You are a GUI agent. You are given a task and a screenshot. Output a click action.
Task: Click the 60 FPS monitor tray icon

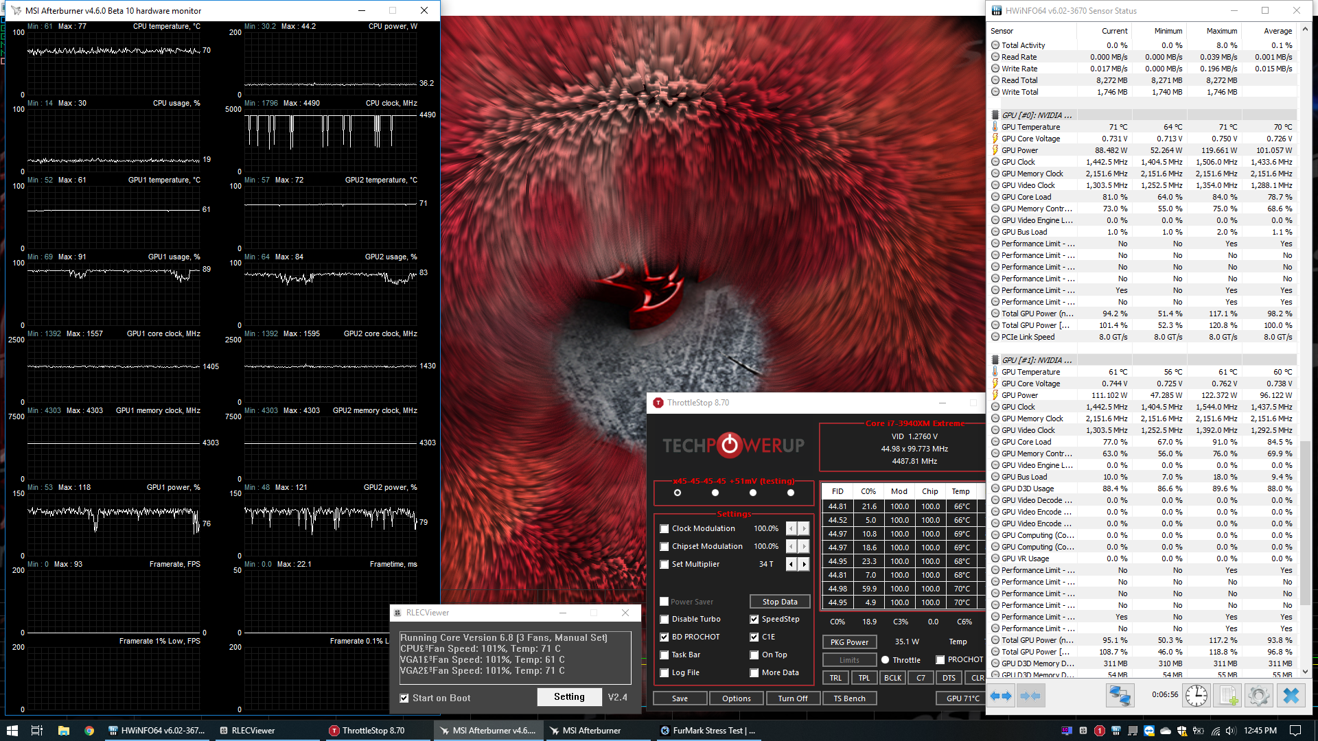coord(1066,731)
